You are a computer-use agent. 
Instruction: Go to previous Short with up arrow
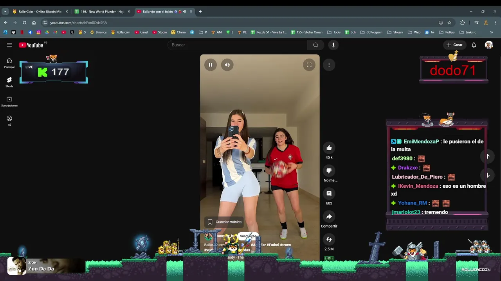pos(488,156)
